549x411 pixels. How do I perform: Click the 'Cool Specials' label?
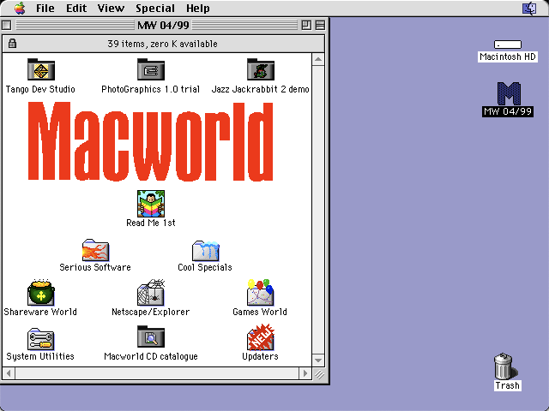pos(205,267)
